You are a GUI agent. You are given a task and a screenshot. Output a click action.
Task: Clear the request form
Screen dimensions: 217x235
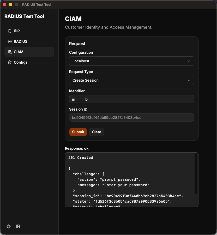(x=97, y=132)
